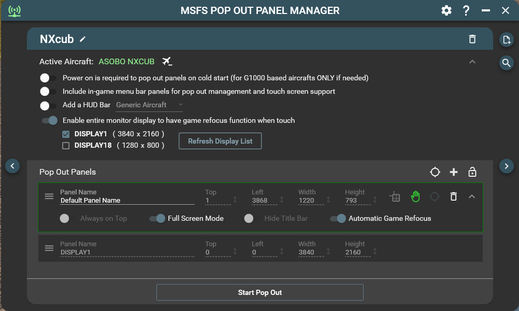This screenshot has width=519, height=311.
Task: Delete the NXcub profile with trash icon
Action: (x=472, y=39)
